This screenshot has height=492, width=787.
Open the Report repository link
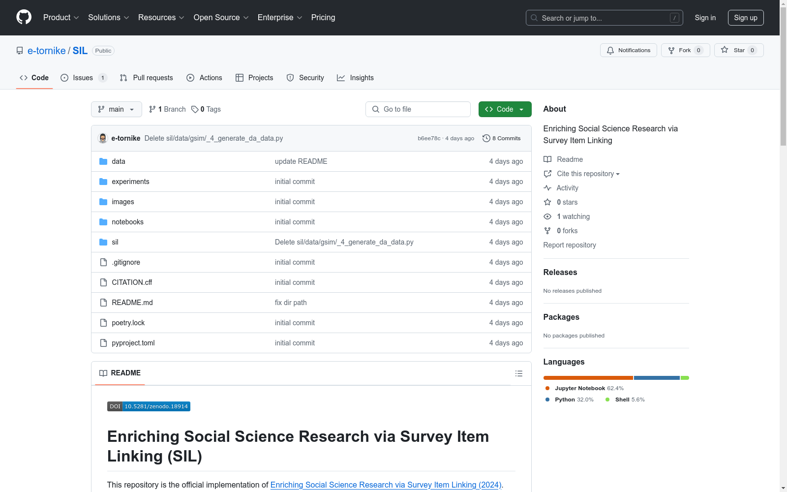pos(570,245)
